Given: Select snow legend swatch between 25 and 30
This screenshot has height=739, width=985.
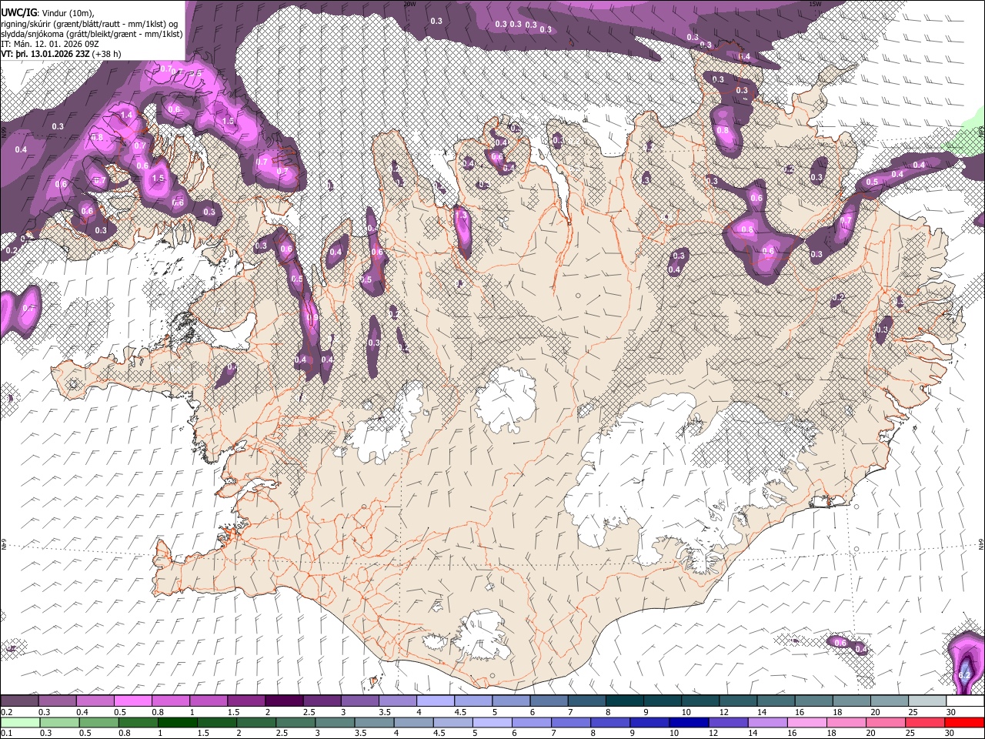Looking at the screenshot, I should [928, 701].
